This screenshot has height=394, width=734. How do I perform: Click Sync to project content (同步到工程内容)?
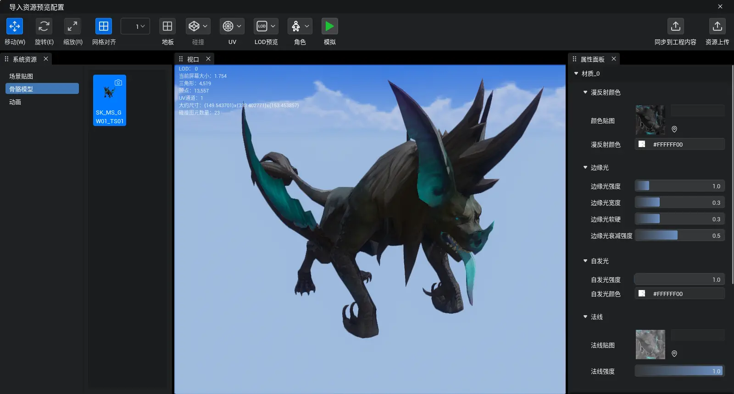675,26
